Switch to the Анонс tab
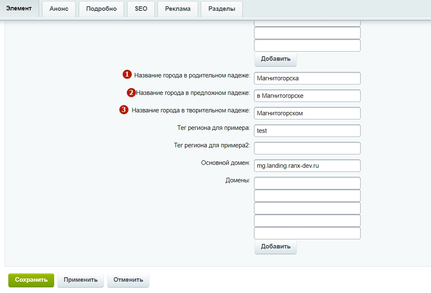 pos(59,9)
